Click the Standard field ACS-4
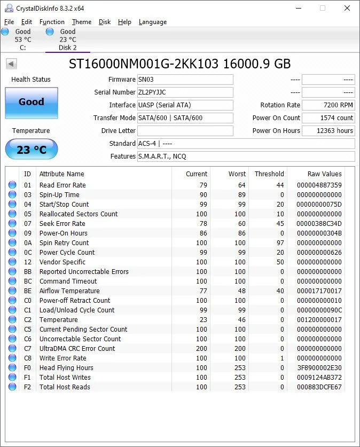The image size is (360, 447). 246,144
